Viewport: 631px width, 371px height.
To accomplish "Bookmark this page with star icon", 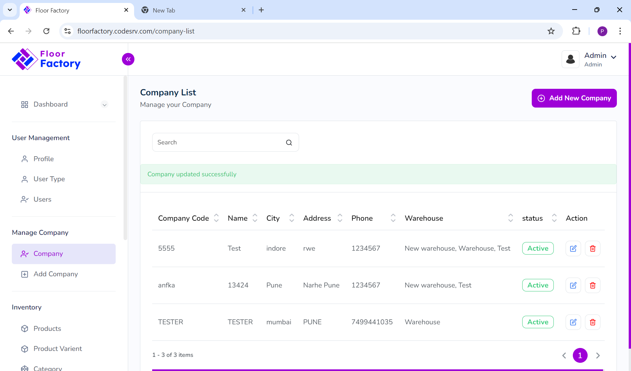I will coord(551,31).
